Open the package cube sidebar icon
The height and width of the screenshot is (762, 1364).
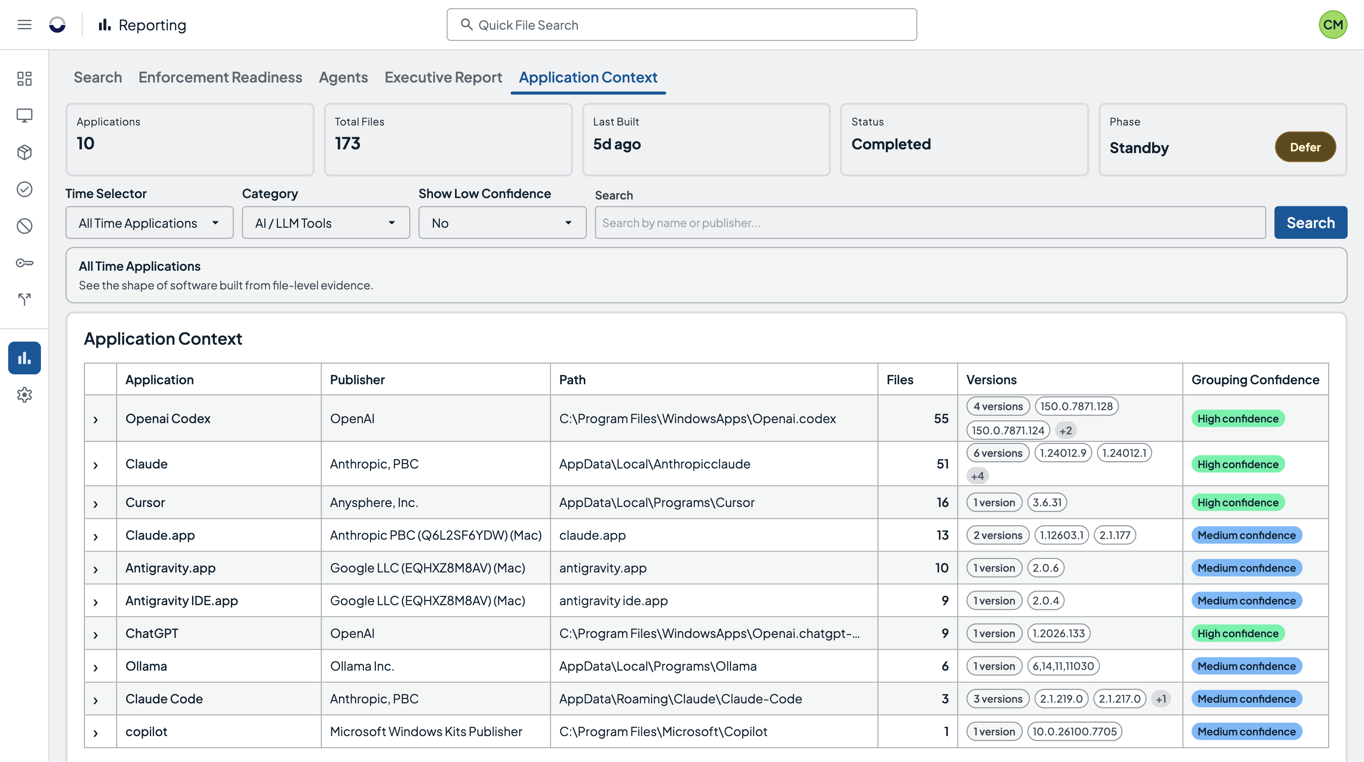(24, 152)
